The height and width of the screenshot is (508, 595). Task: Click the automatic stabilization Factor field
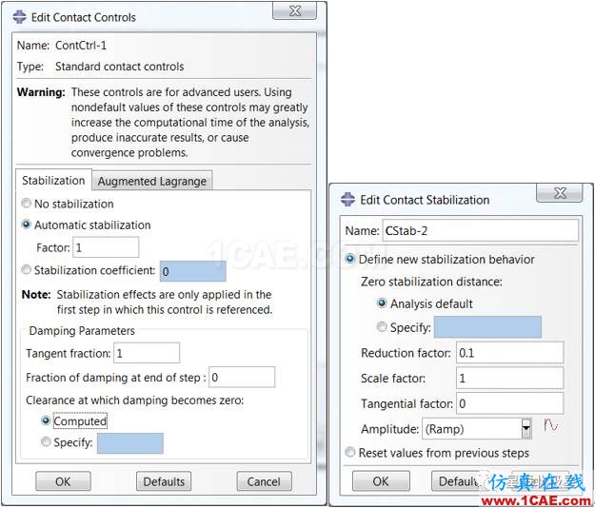pos(106,247)
